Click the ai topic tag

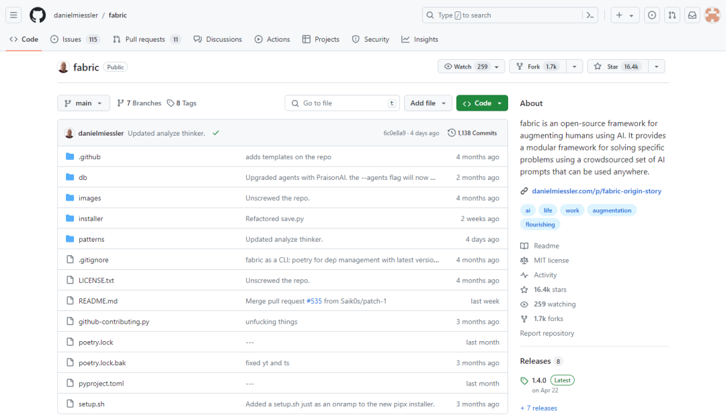[528, 210]
